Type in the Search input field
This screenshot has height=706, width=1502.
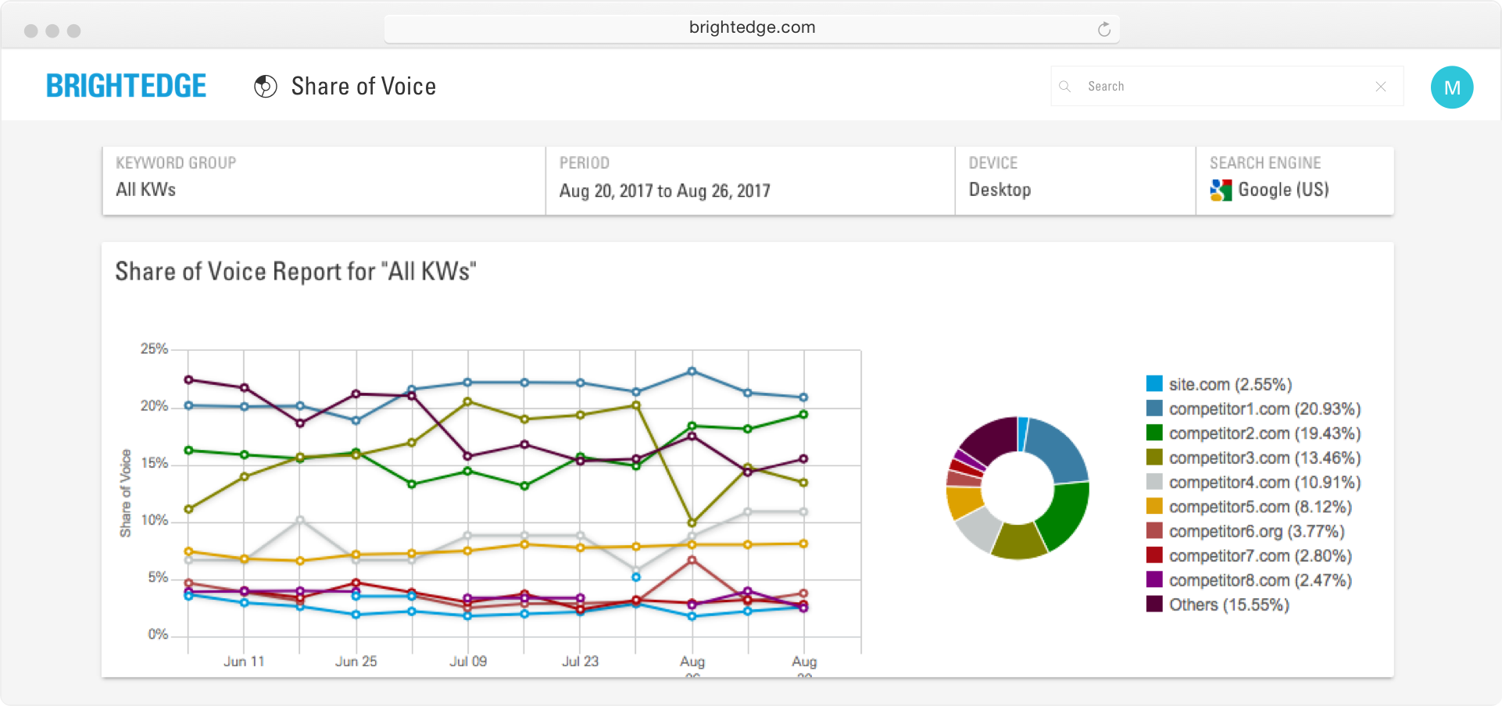[x=1219, y=87]
